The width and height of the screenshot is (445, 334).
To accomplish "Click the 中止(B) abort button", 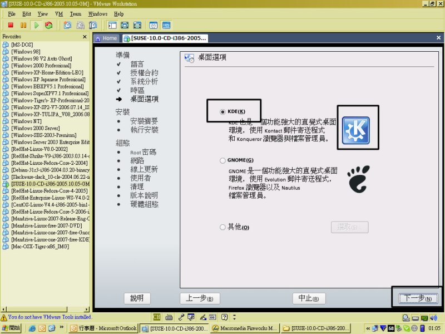I will [309, 298].
